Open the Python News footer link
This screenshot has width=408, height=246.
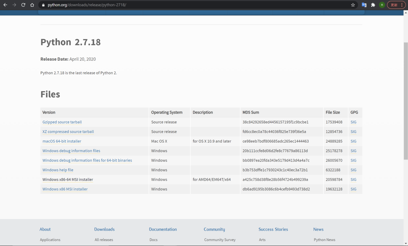coord(324,240)
